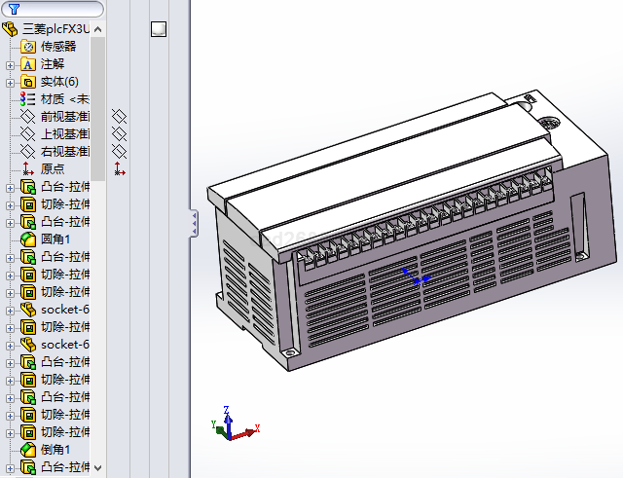Select the 原点 origin in feature tree
623x478 pixels.
coord(53,169)
